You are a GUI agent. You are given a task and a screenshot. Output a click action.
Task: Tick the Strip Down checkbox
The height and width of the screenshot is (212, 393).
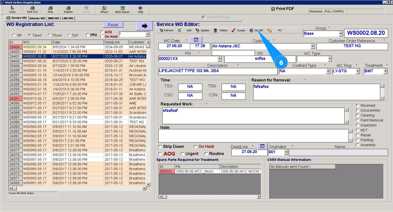160,147
